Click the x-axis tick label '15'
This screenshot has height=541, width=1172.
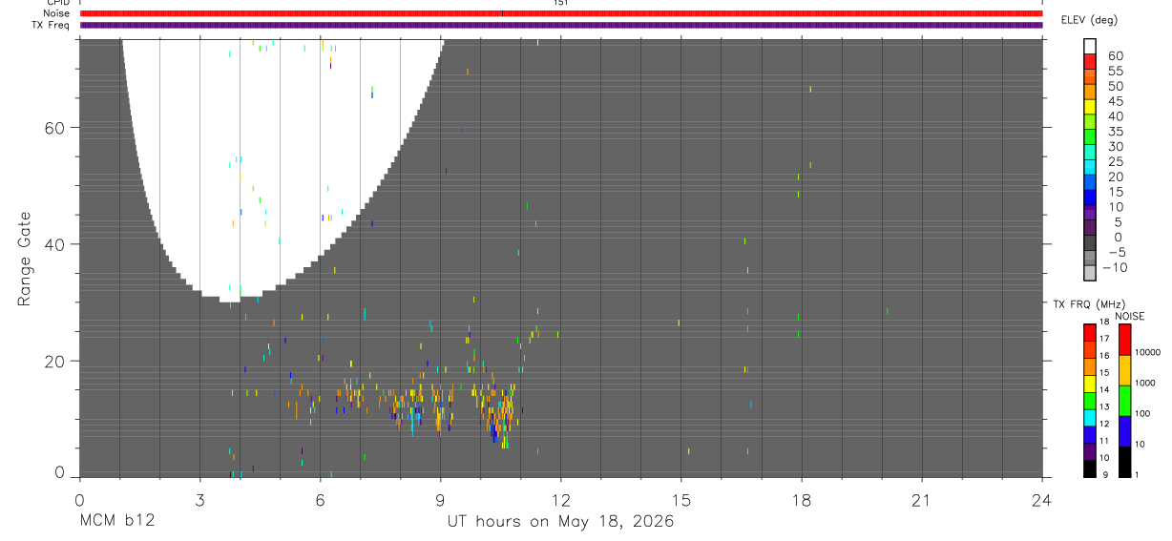(x=680, y=500)
